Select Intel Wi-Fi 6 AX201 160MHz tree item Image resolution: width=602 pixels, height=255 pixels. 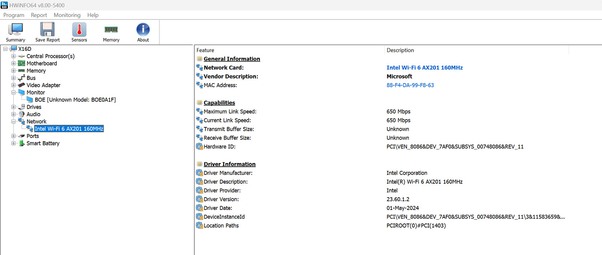pos(69,129)
